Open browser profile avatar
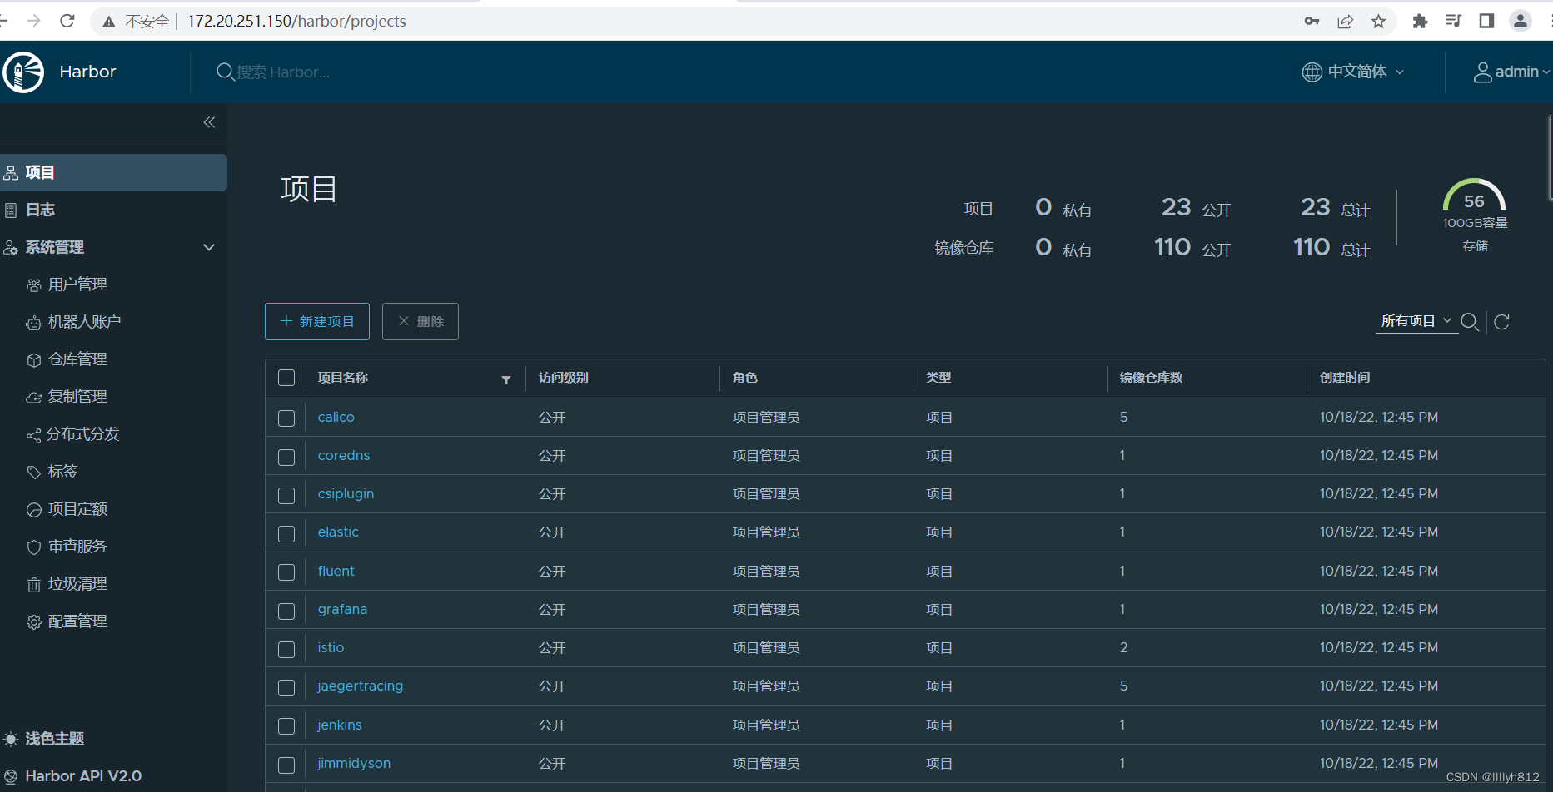Image resolution: width=1553 pixels, height=792 pixels. click(x=1521, y=21)
